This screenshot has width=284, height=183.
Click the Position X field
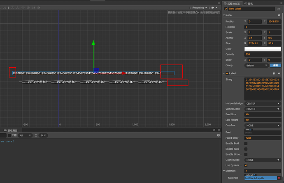pyautogui.click(x=255, y=21)
